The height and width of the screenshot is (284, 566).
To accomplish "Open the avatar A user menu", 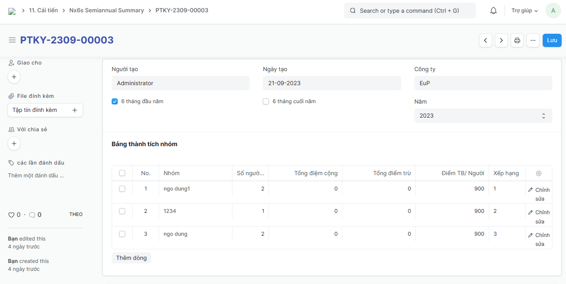I will point(553,11).
